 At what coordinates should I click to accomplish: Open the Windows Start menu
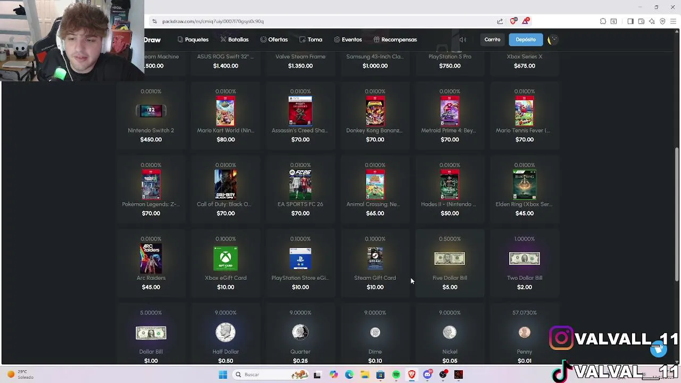(223, 374)
